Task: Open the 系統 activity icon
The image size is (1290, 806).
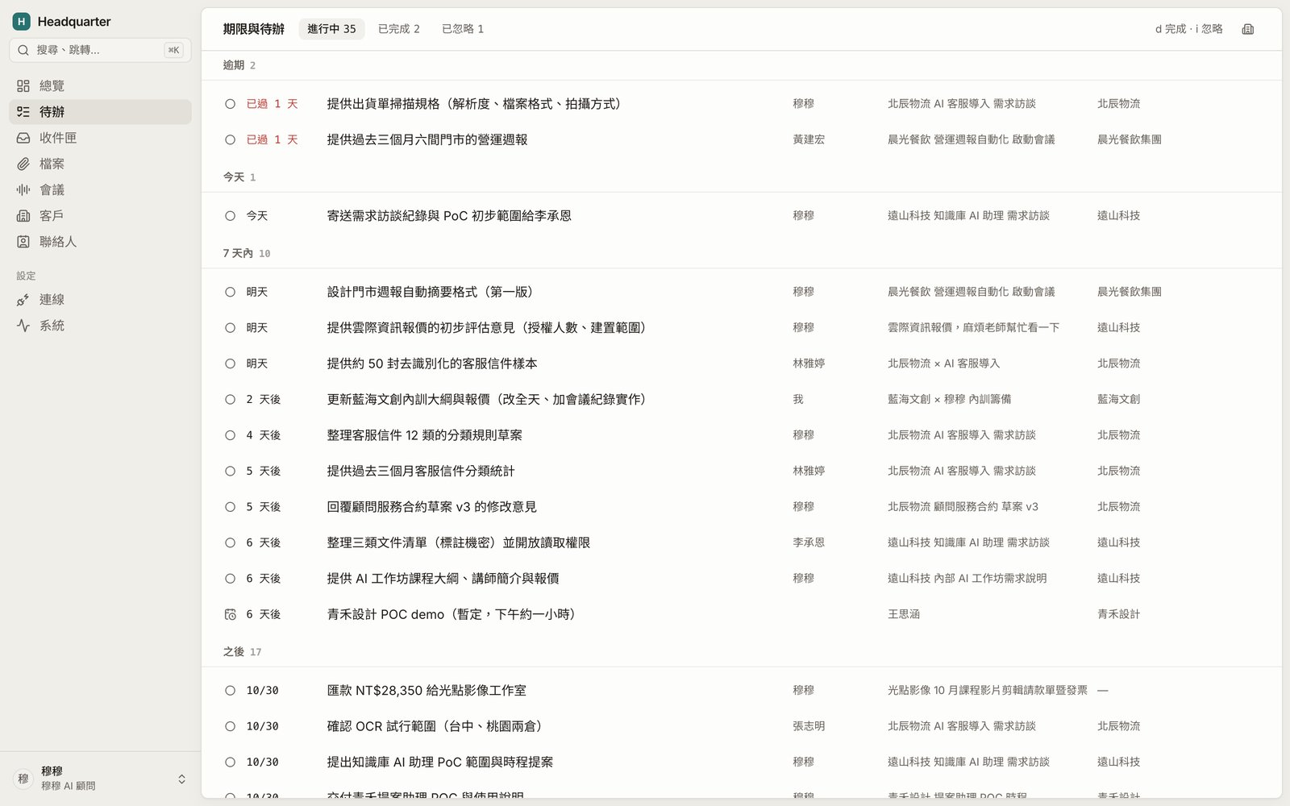Action: 23,326
